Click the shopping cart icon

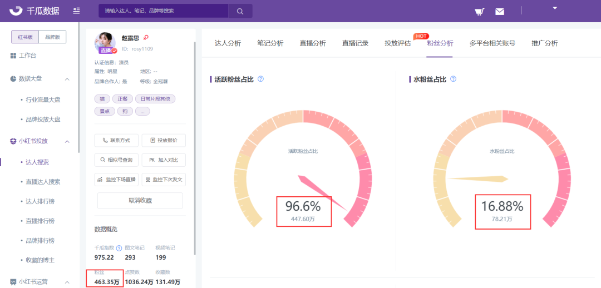(x=479, y=12)
